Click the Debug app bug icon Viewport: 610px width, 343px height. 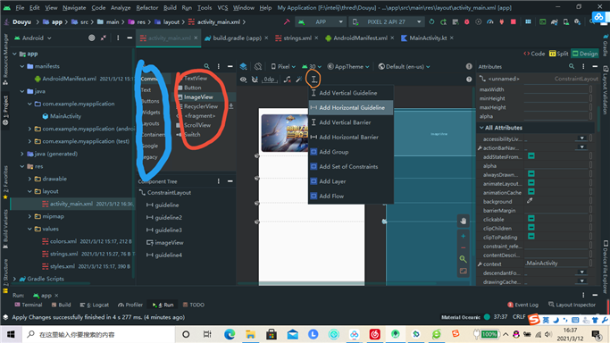pos(467,21)
